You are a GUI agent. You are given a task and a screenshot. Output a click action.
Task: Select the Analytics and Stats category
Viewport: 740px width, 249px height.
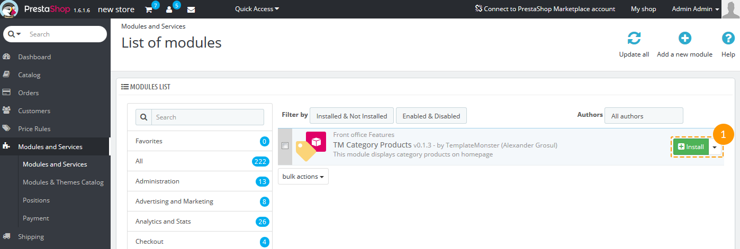pos(200,222)
